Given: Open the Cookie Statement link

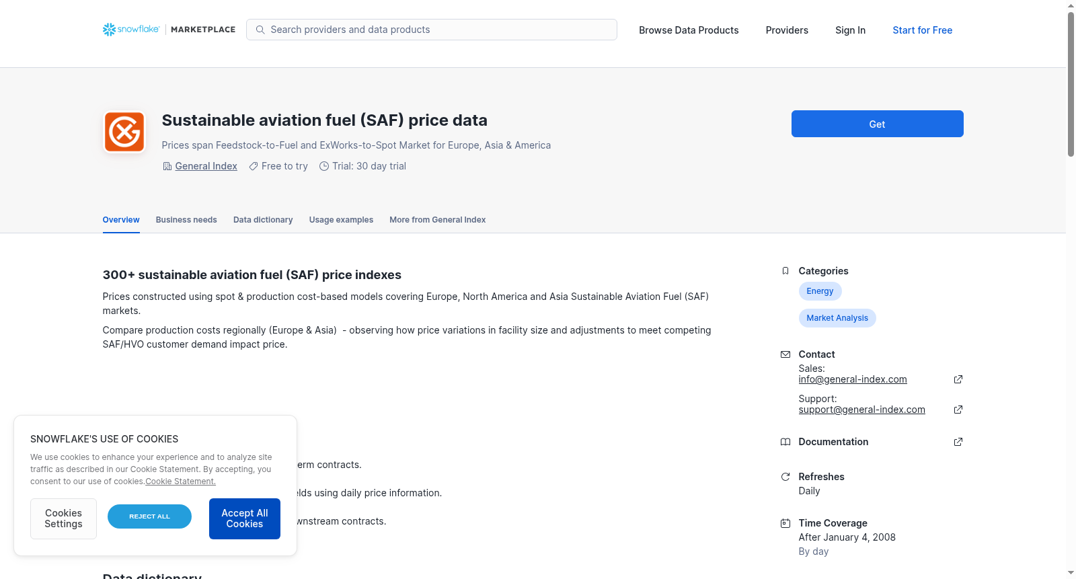Looking at the screenshot, I should pos(181,481).
